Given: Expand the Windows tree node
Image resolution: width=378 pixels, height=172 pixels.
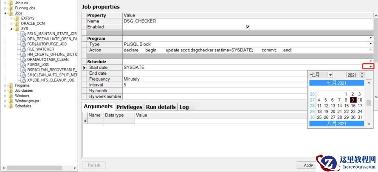Looking at the screenshot, I should click(x=5, y=96).
